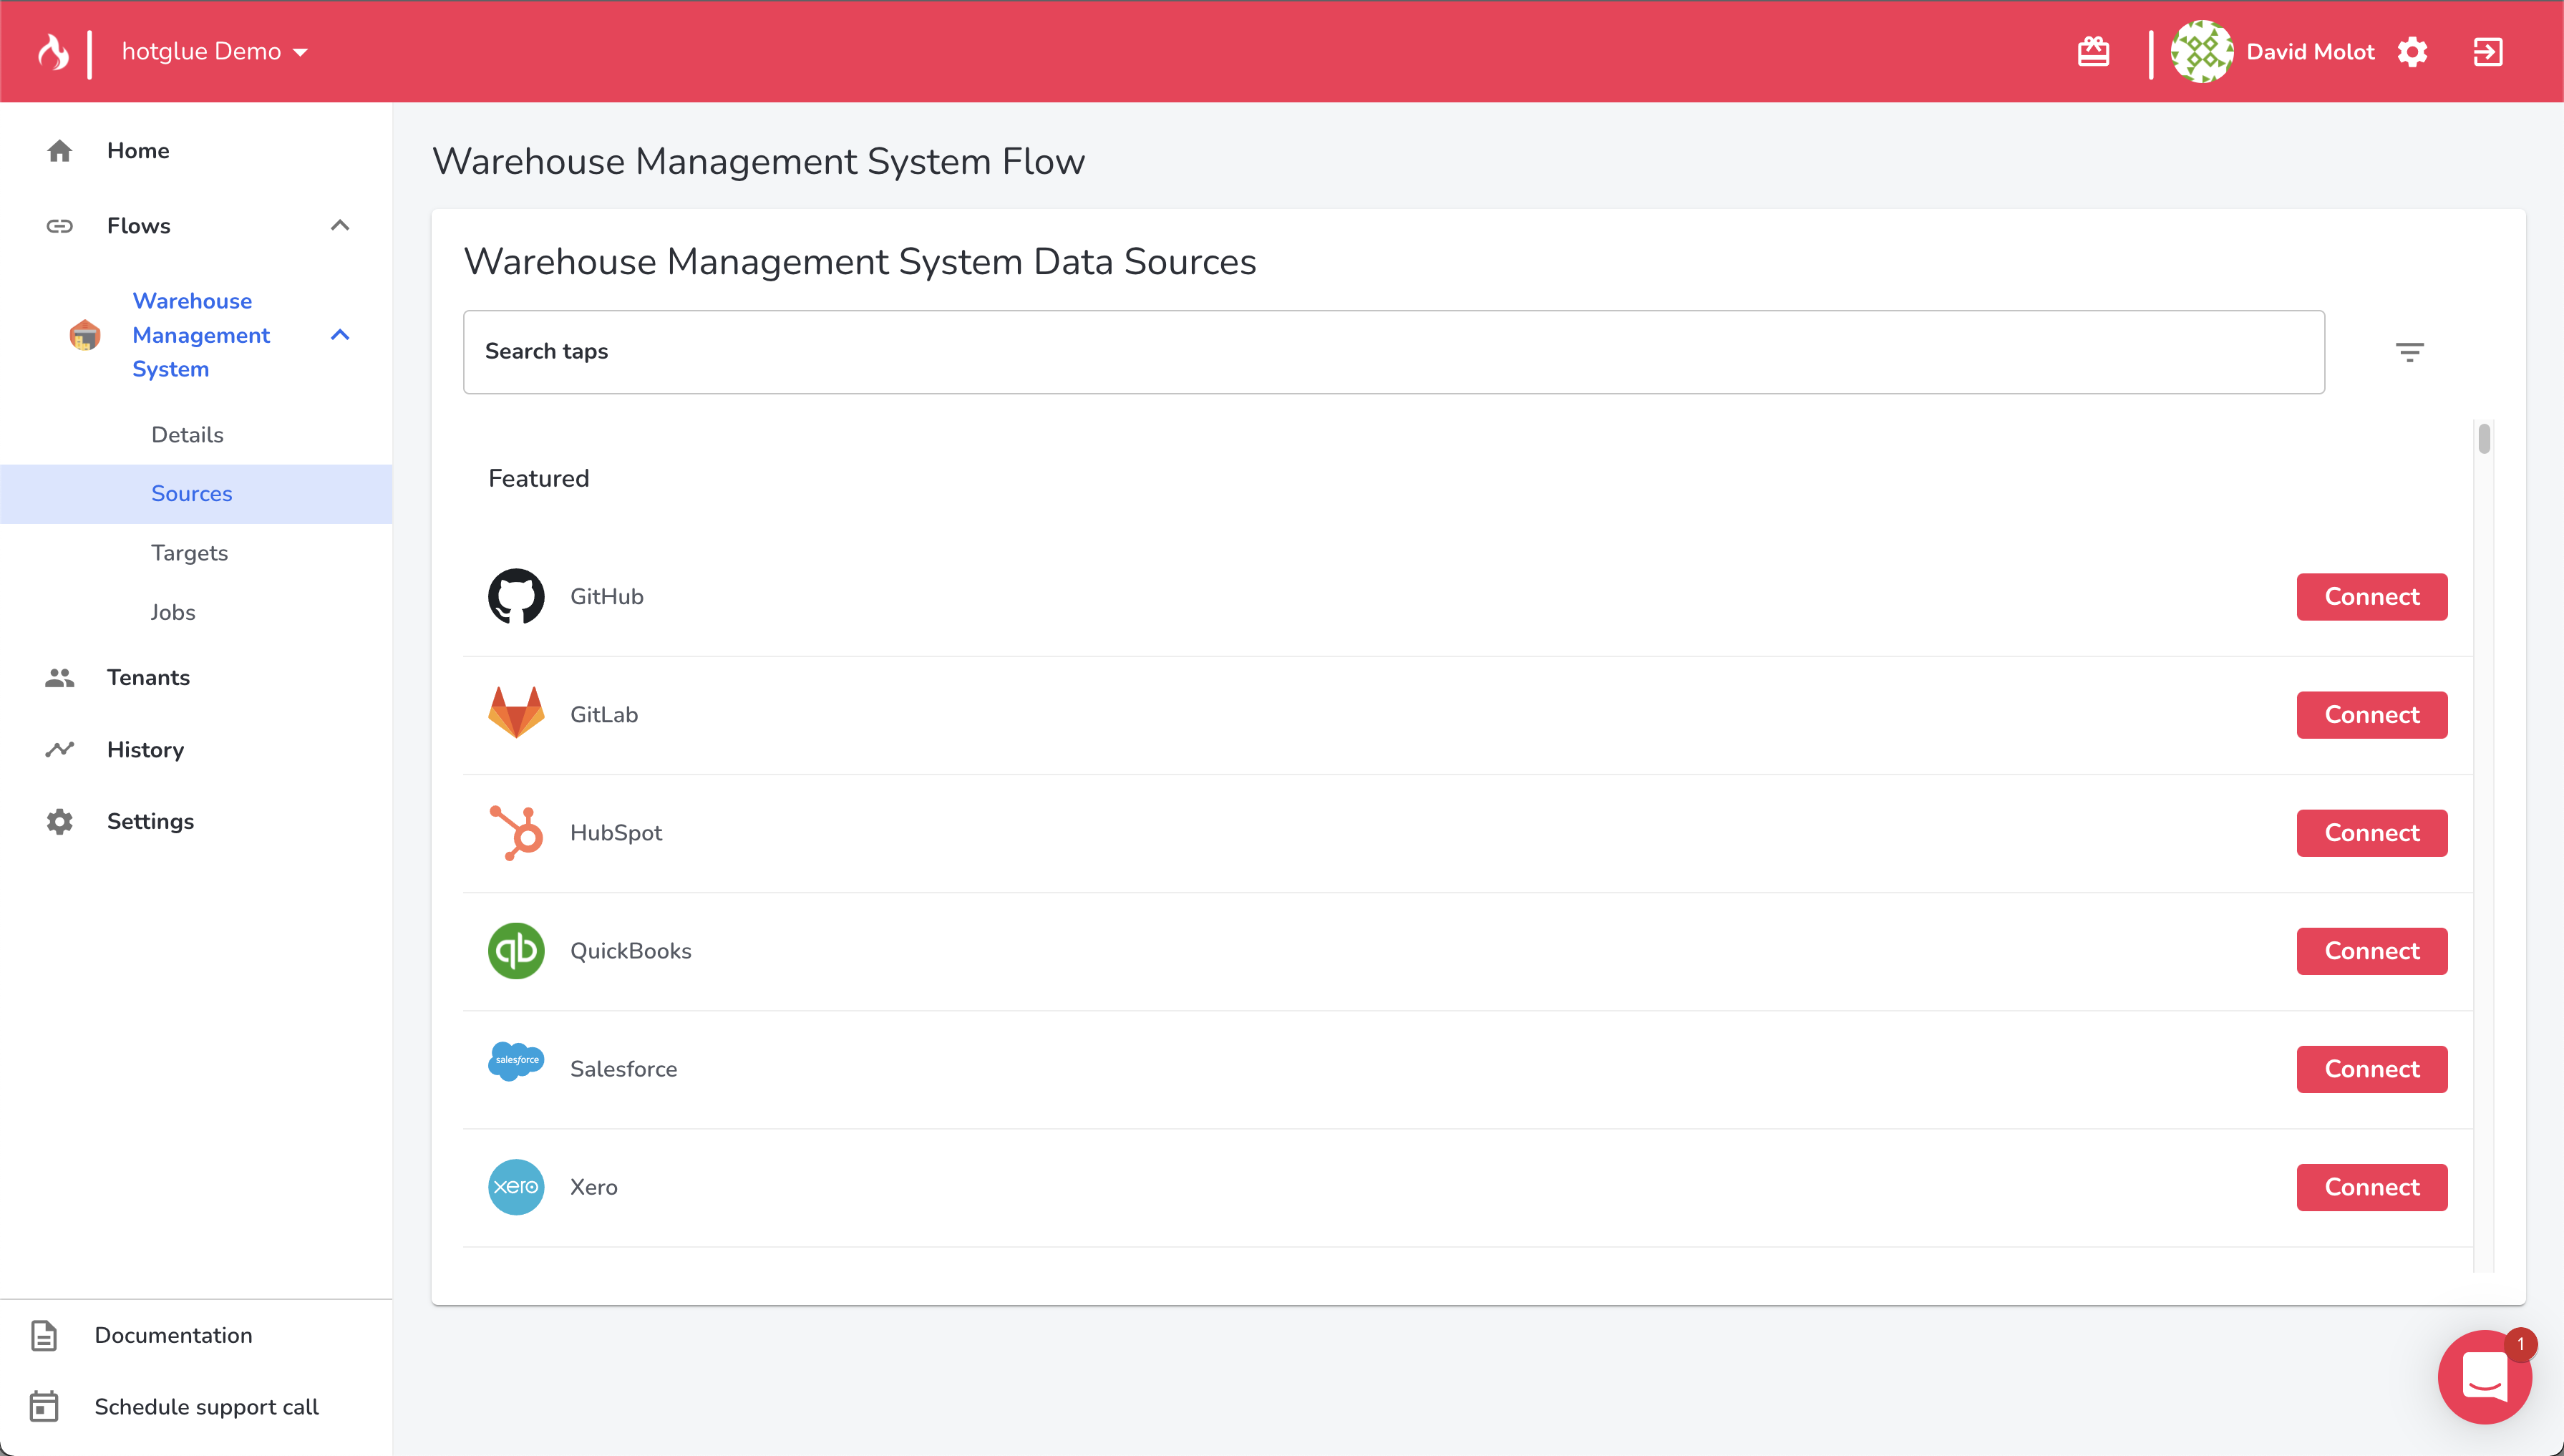The height and width of the screenshot is (1456, 2564).
Task: Open the hotglue Demo environment dropdown
Action: [214, 52]
